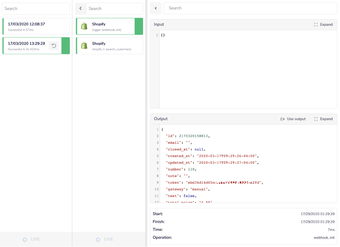Click the Use output icon above the Output editor
Screen dimensions: 340x247
(283, 119)
